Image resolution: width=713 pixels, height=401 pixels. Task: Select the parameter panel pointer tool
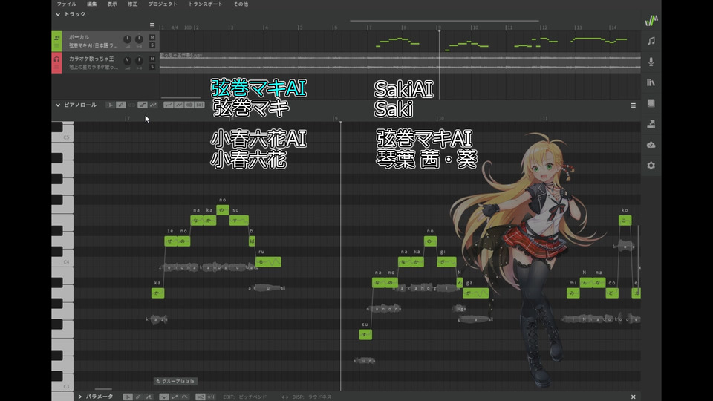click(128, 397)
